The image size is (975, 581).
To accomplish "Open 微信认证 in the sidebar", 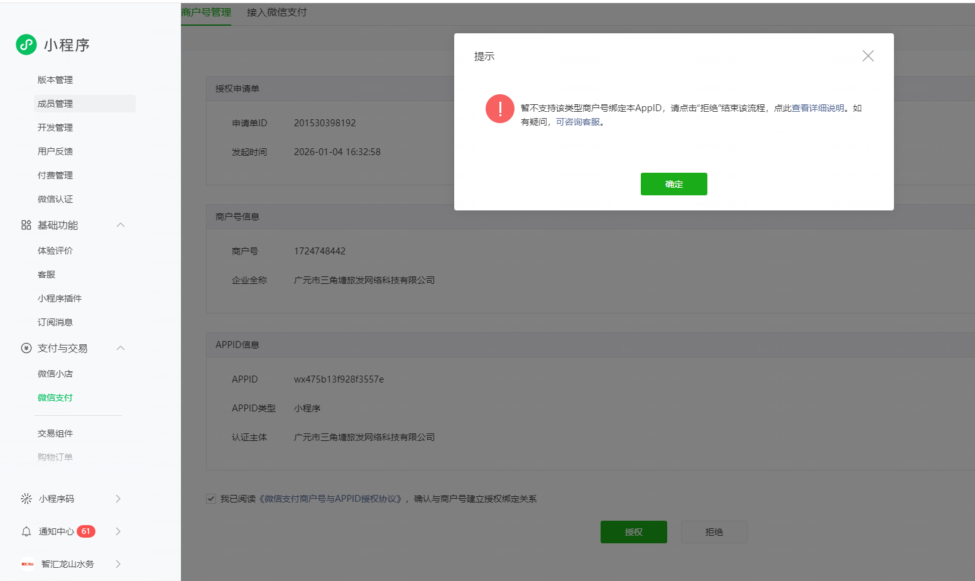I will coord(55,199).
